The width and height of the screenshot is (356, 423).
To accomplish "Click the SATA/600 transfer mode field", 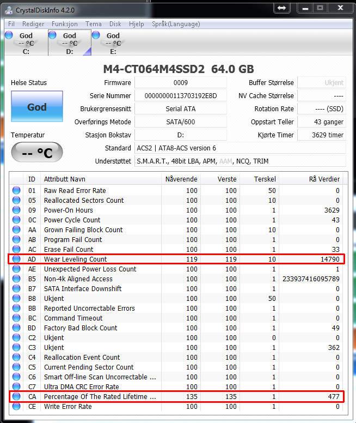I will (181, 122).
